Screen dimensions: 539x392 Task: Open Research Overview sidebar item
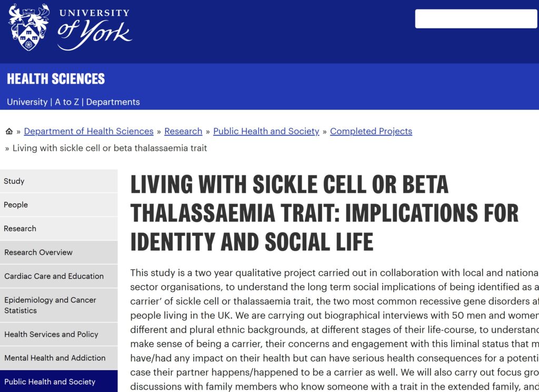59,252
